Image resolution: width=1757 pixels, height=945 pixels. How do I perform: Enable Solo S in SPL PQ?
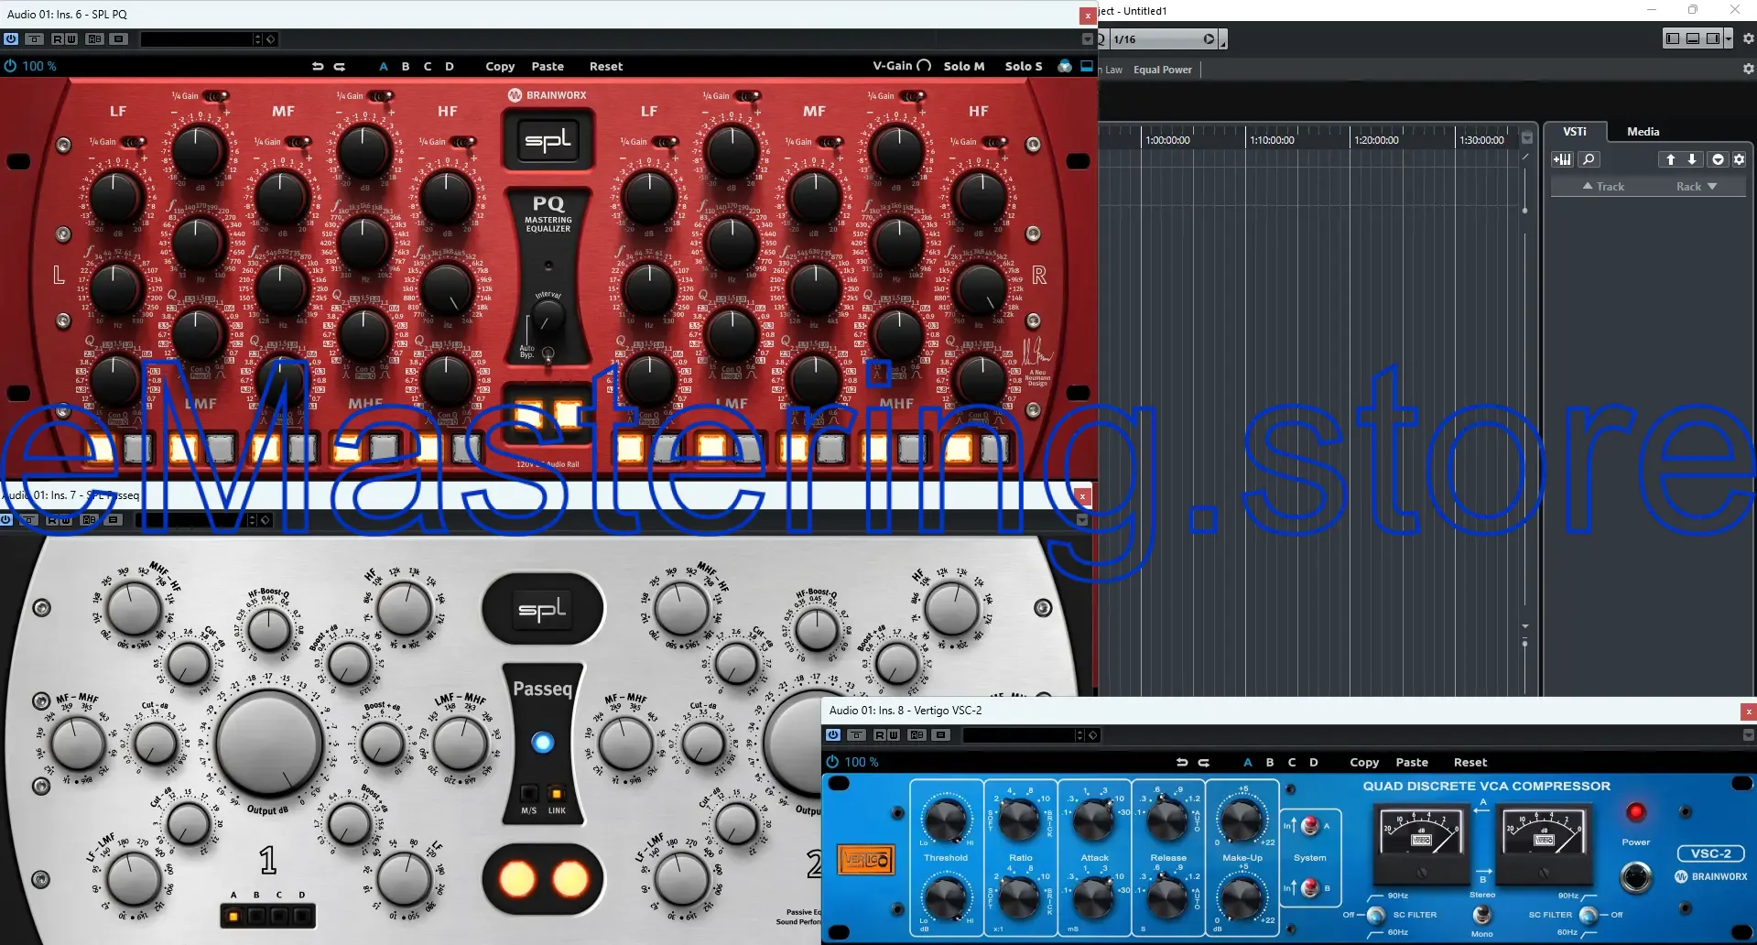(x=1024, y=66)
